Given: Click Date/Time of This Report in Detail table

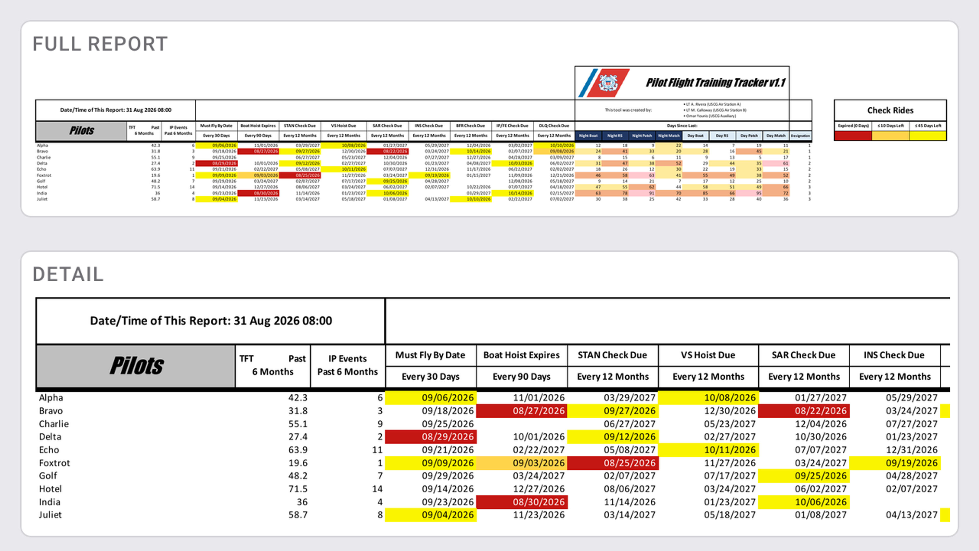Looking at the screenshot, I should pos(211,321).
